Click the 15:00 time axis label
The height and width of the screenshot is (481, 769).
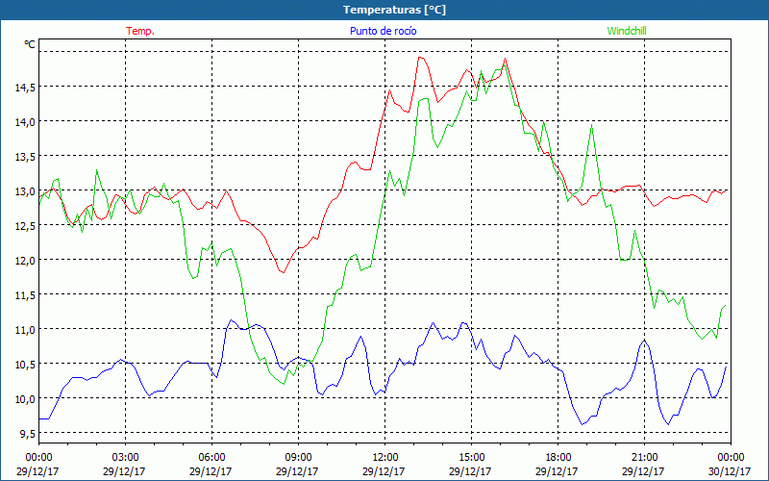click(x=471, y=458)
